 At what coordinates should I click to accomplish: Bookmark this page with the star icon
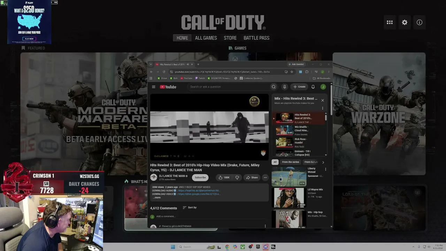[x=292, y=72]
